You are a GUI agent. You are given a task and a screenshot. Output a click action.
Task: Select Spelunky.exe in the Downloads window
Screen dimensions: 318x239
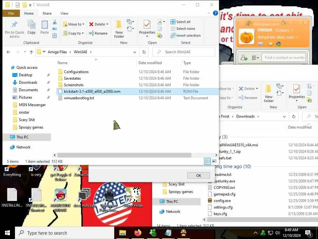[225, 181]
